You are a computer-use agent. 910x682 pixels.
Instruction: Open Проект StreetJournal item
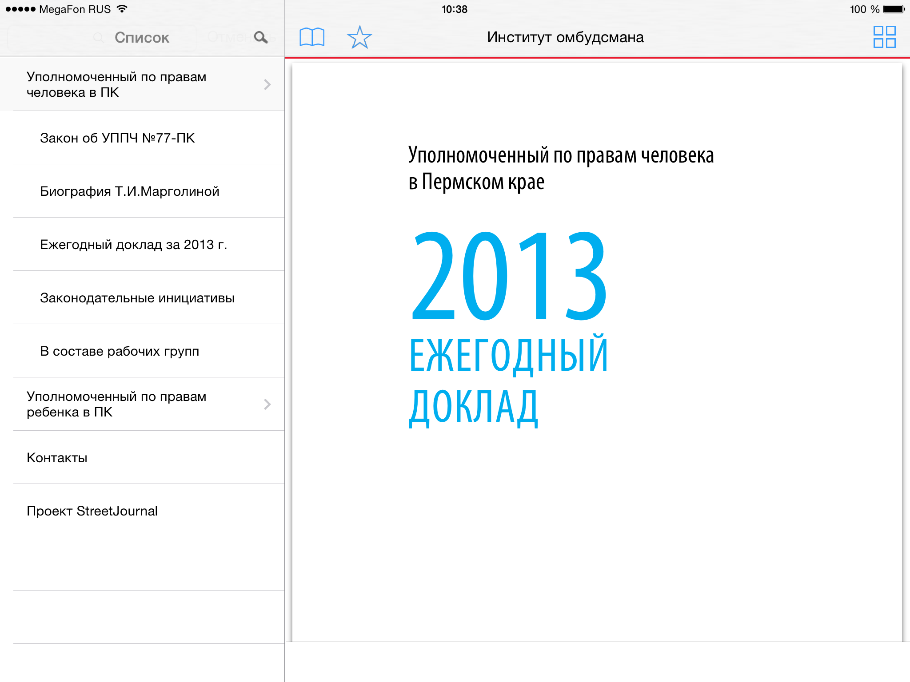coord(92,511)
